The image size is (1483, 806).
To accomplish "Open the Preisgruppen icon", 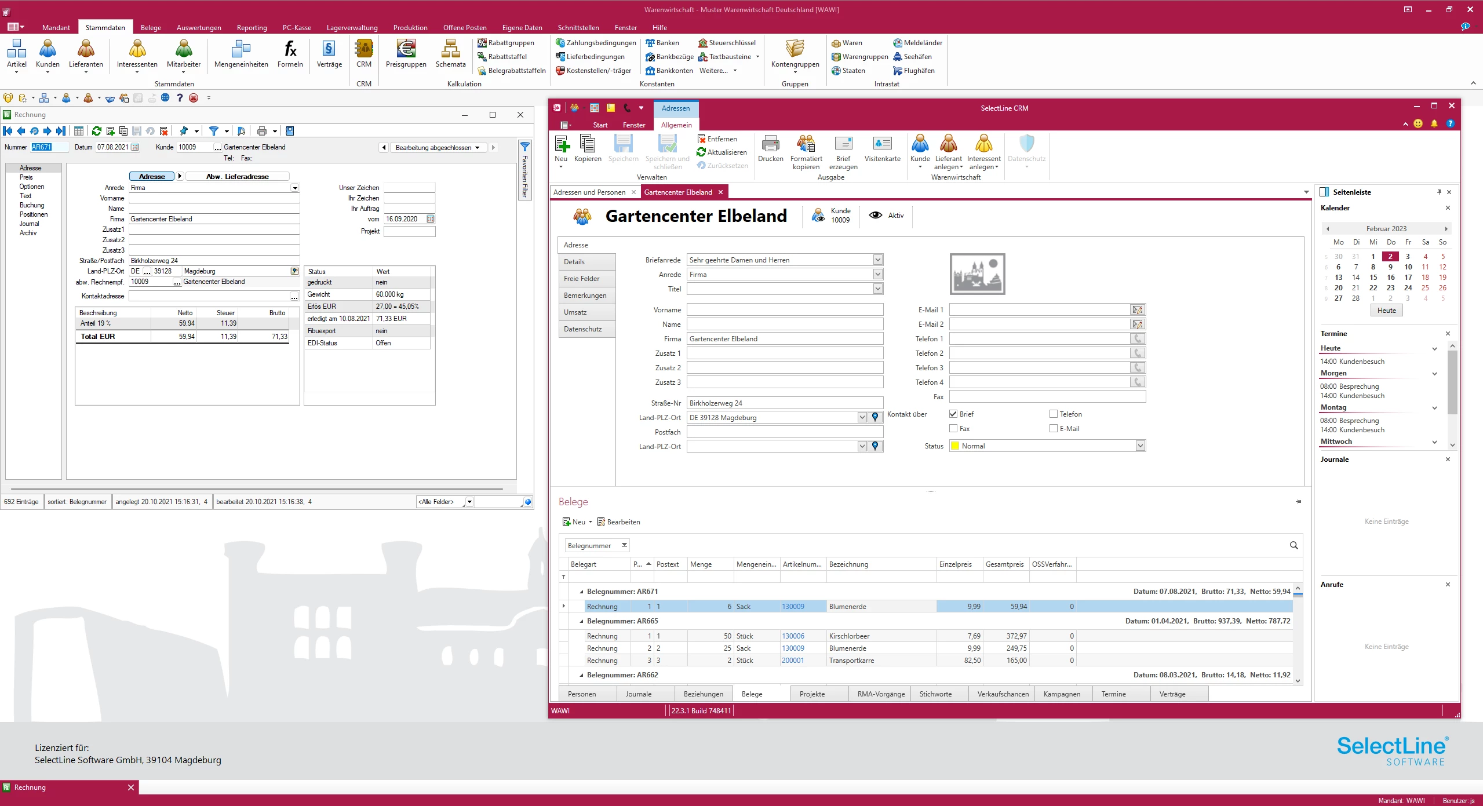I will point(406,54).
